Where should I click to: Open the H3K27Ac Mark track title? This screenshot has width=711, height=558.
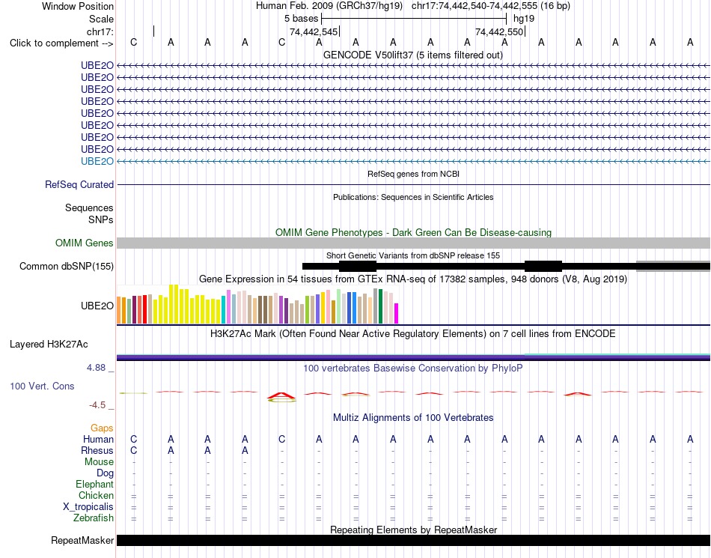[x=413, y=334]
